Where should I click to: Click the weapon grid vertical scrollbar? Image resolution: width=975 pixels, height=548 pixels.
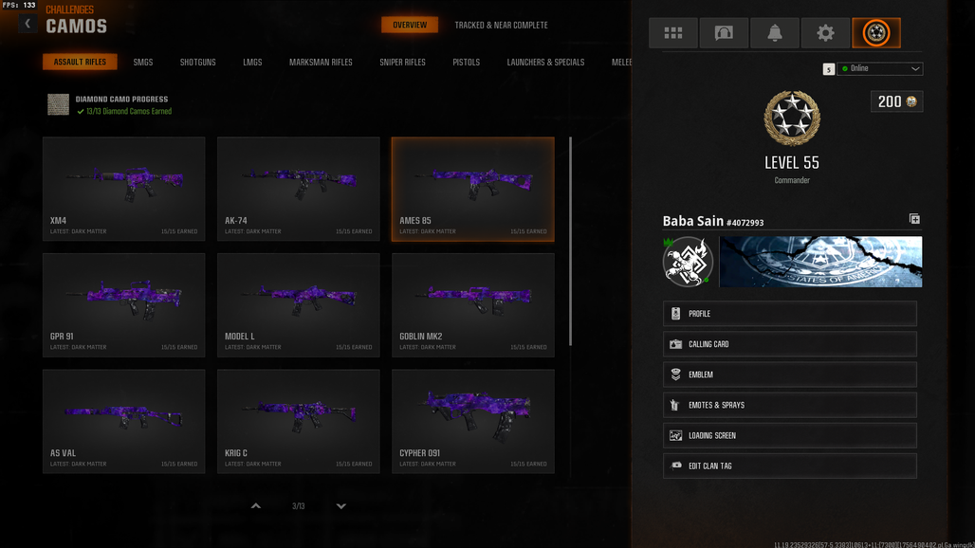pos(570,242)
